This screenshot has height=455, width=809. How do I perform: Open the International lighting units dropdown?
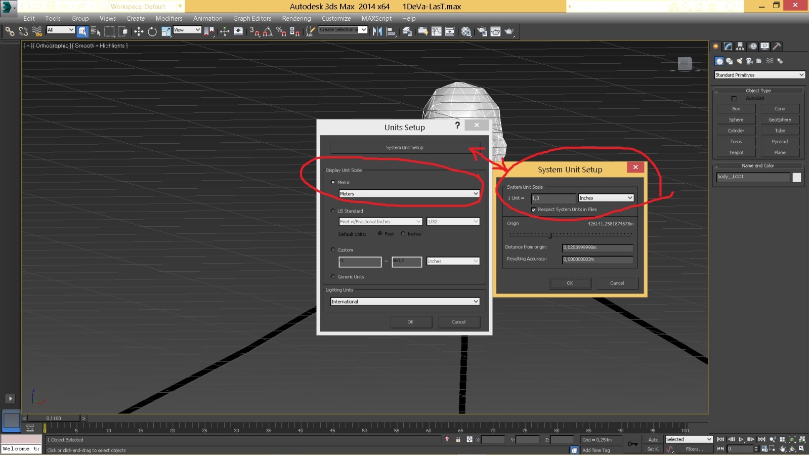click(x=405, y=302)
